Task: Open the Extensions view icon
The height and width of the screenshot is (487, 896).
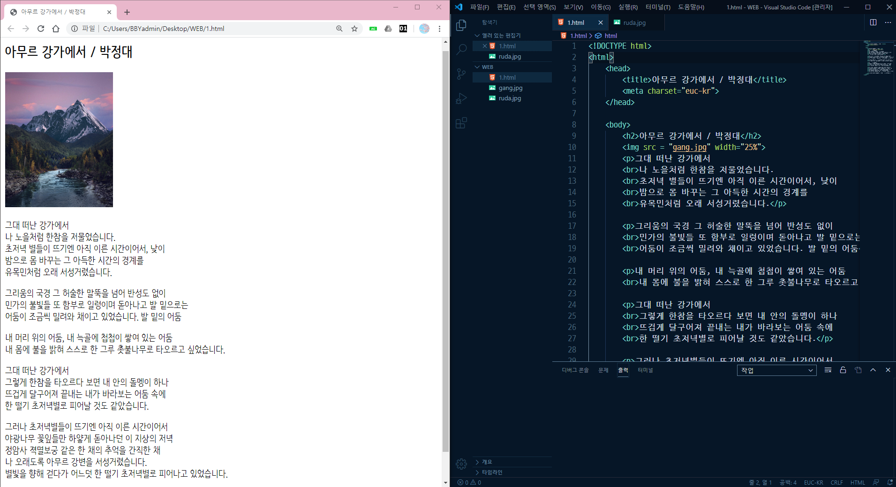Action: [461, 123]
